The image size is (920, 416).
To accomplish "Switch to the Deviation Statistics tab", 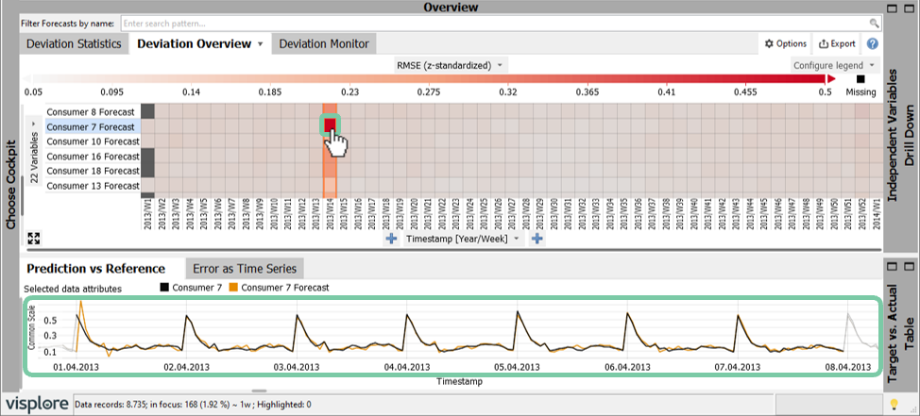I will 74,43.
